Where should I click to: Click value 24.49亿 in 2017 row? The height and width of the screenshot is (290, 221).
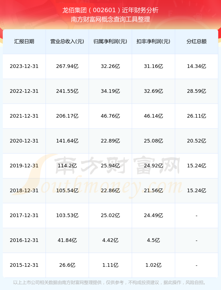(x=154, y=215)
